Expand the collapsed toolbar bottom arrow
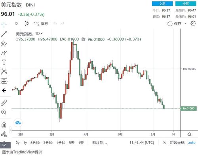Viewport: 198px width, 157px height. [x=4, y=145]
